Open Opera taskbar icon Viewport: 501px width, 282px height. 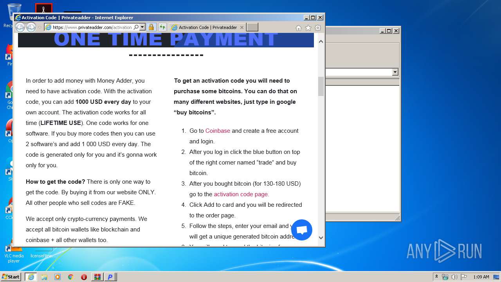(x=84, y=277)
